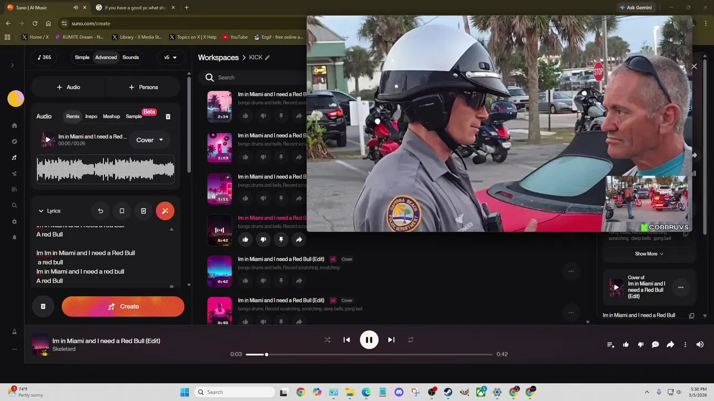This screenshot has width=714, height=401.
Task: Collapse the Lyrics section chevron
Action: (x=41, y=211)
